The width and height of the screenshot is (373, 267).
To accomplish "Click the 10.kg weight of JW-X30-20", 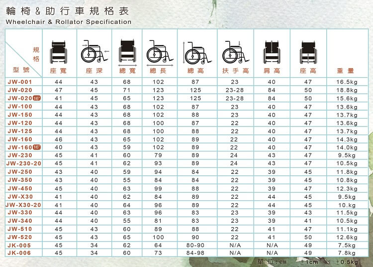I will point(347,205).
